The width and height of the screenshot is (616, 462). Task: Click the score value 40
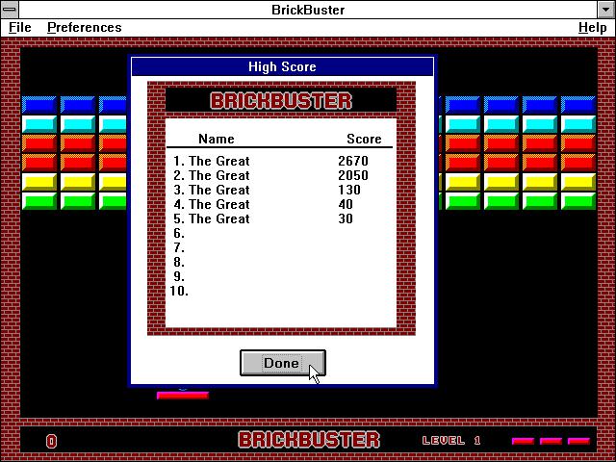[x=346, y=204]
